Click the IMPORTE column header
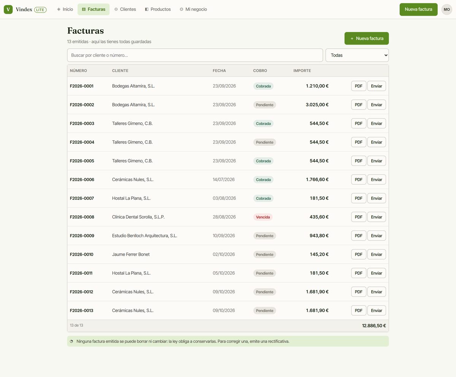Viewport: 456px width, 377px height. tap(302, 71)
